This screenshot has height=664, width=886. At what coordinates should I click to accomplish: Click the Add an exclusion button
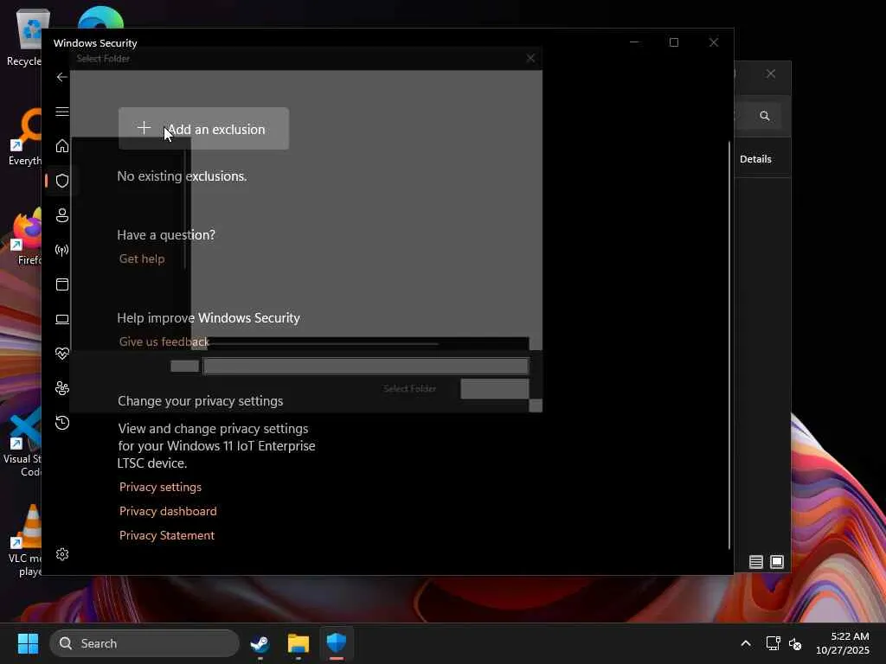(203, 129)
